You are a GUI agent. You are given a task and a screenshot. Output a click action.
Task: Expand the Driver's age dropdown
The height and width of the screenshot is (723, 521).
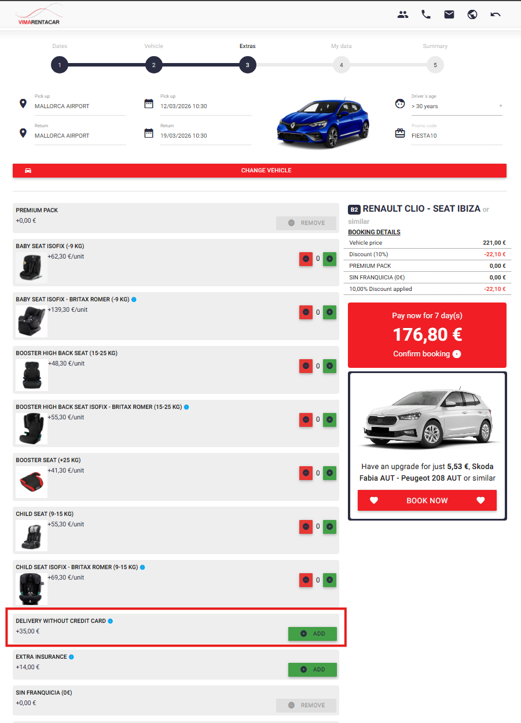click(x=457, y=106)
